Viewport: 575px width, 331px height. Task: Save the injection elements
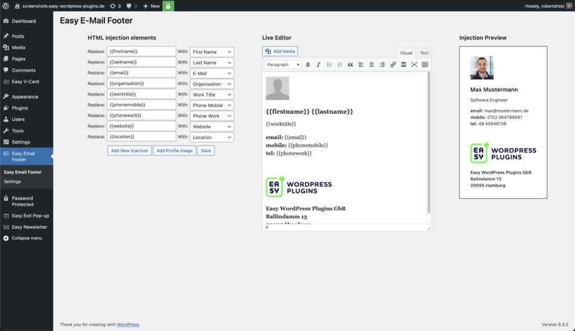pyautogui.click(x=206, y=151)
